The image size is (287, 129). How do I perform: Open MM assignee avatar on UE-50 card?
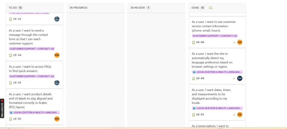pyautogui.click(x=57, y=119)
